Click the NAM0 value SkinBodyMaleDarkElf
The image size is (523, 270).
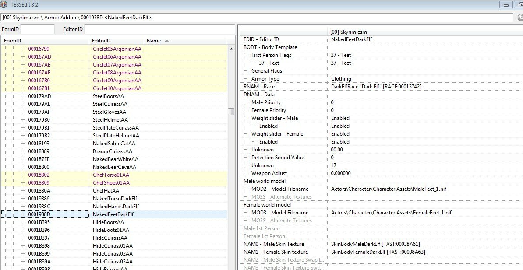point(375,244)
